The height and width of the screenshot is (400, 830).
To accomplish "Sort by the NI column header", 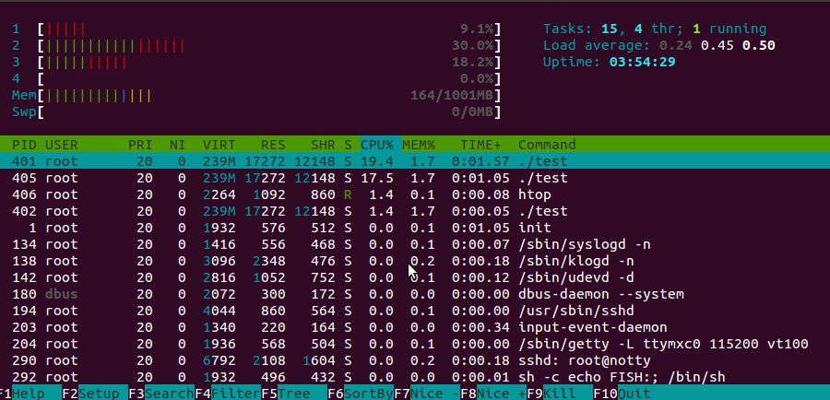I will pos(177,145).
